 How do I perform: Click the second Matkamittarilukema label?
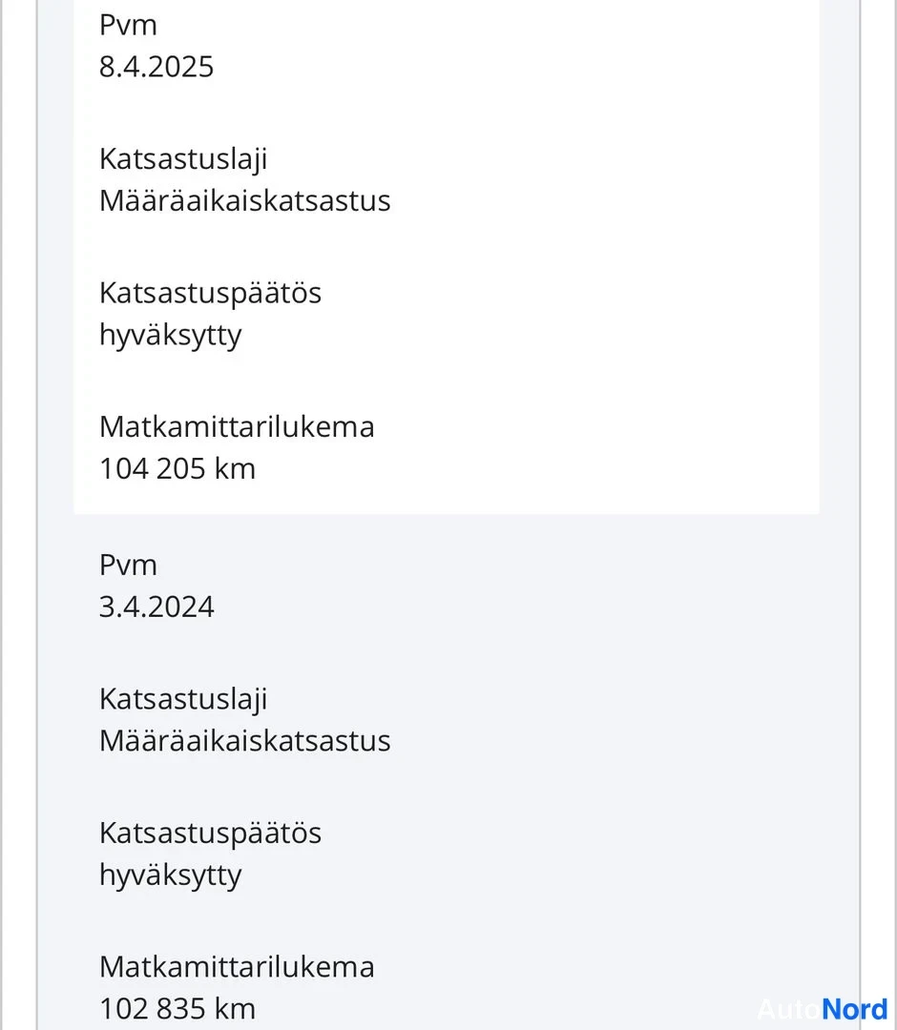point(237,967)
